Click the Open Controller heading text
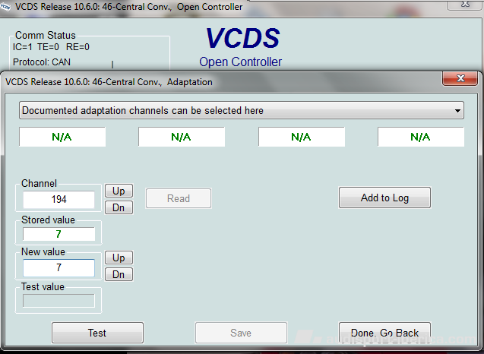This screenshot has height=354, width=484. pyautogui.click(x=240, y=62)
